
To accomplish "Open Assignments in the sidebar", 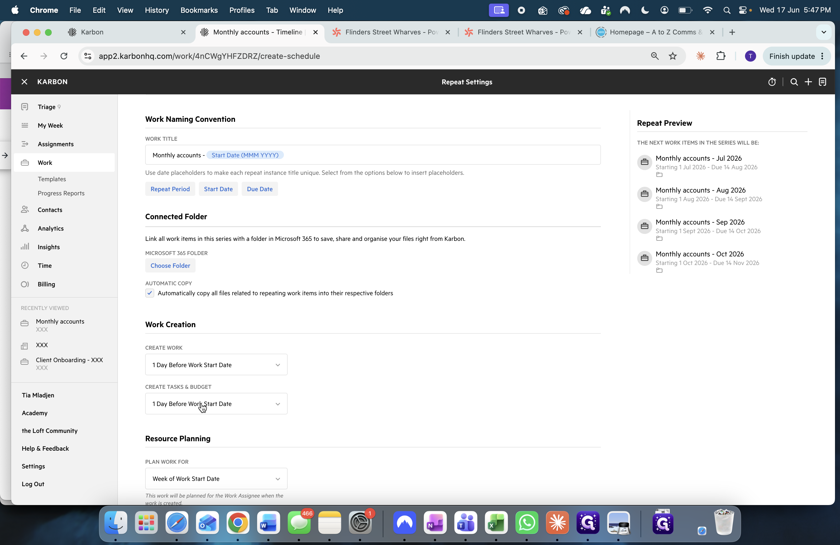I will point(64,144).
